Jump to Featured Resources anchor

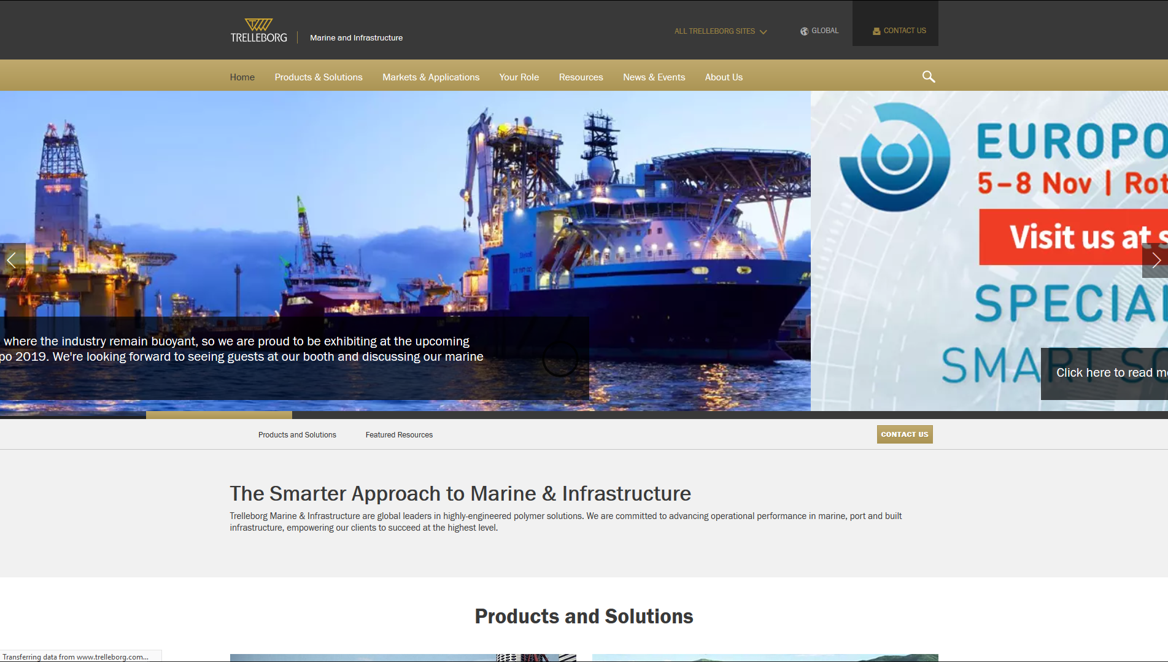point(399,435)
